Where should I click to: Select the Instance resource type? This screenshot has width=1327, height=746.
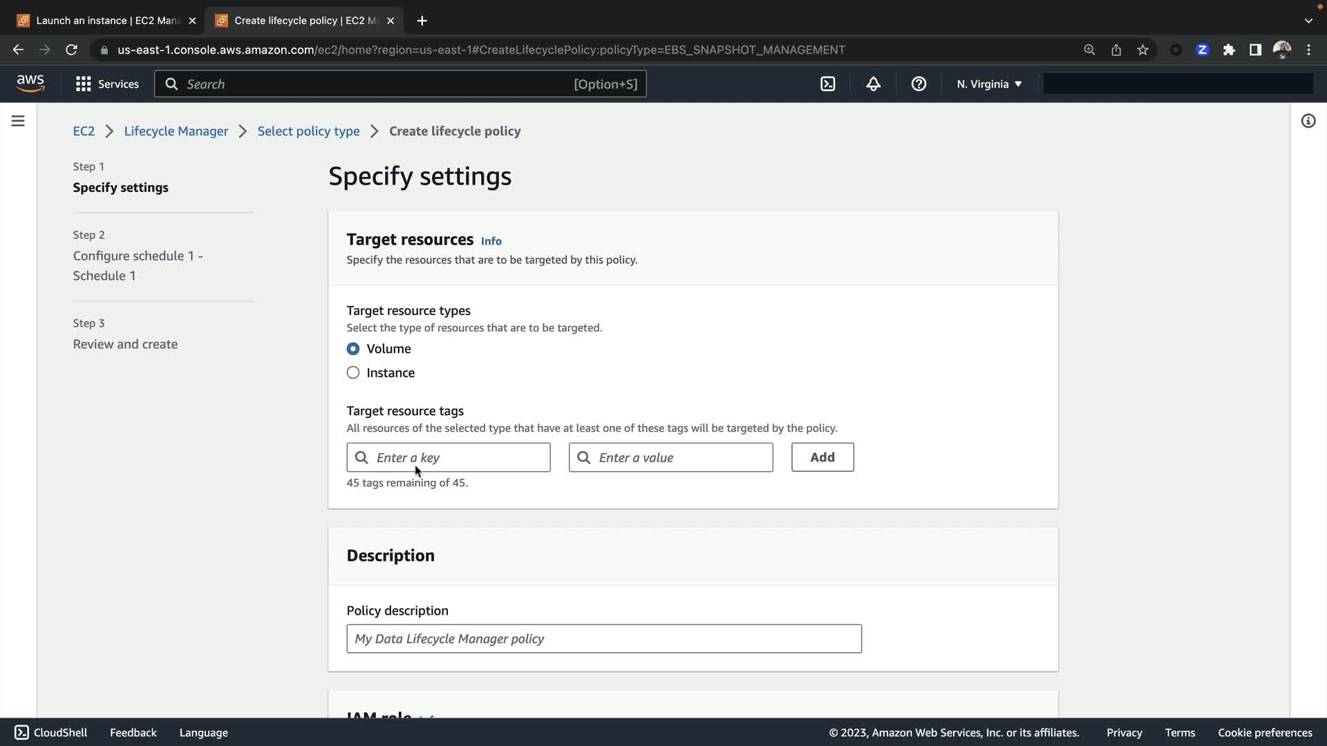(353, 373)
